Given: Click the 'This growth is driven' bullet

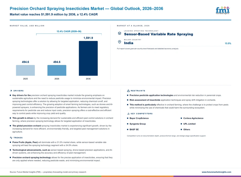Looking at the screenshot, I should [x=62, y=120].
